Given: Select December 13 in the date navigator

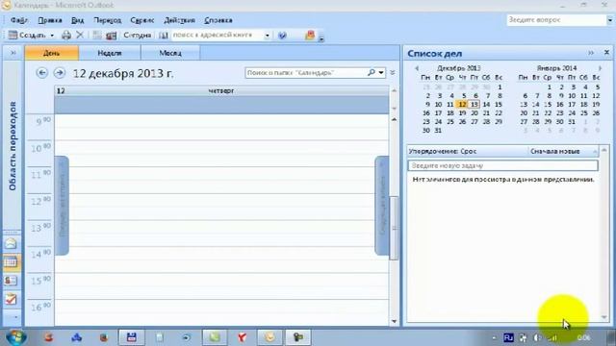Looking at the screenshot, I should click(x=475, y=105).
